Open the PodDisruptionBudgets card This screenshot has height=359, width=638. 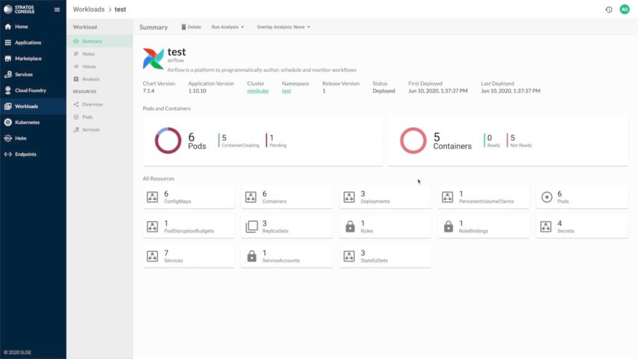pos(188,227)
